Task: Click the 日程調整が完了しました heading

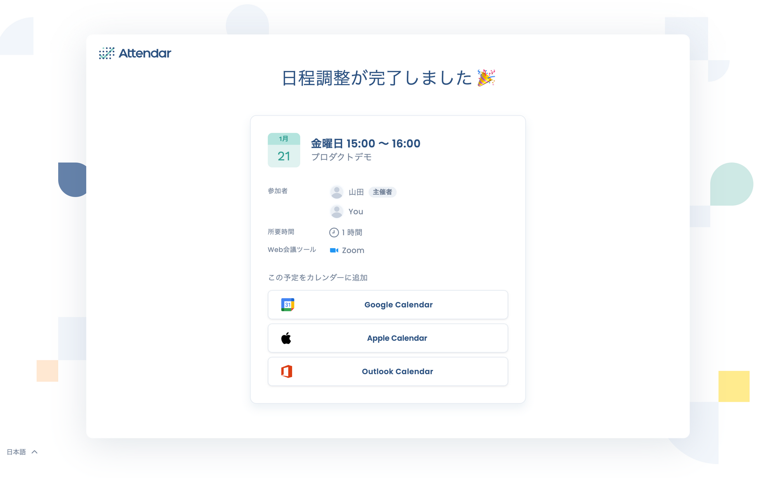Action: [376, 78]
